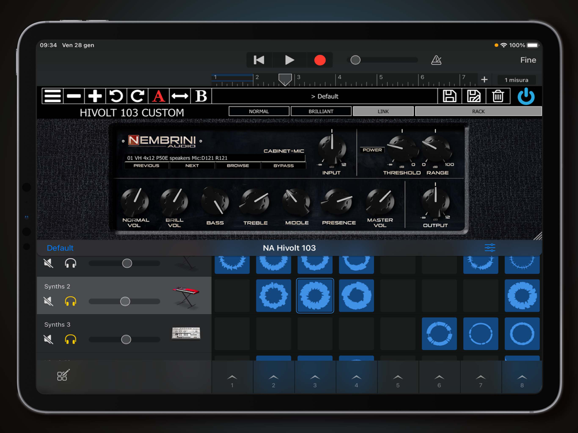Solo Synths 3 with headphone icon

pos(71,339)
